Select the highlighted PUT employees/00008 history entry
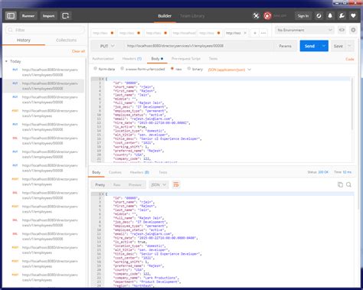Image resolution: width=363 pixels, height=290 pixels. (x=44, y=86)
